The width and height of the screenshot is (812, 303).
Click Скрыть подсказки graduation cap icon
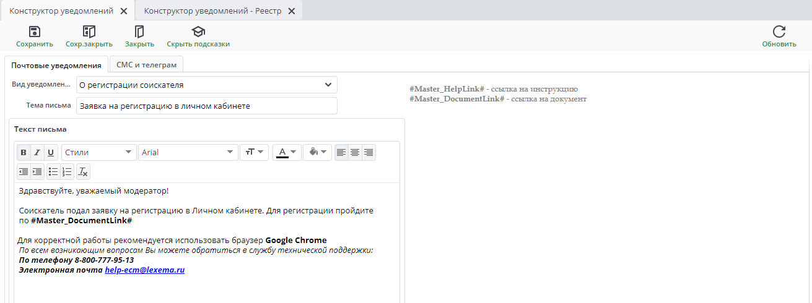tap(198, 32)
